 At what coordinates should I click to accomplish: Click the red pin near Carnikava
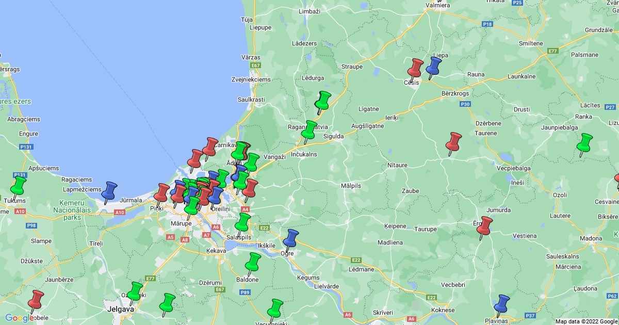tap(210, 148)
